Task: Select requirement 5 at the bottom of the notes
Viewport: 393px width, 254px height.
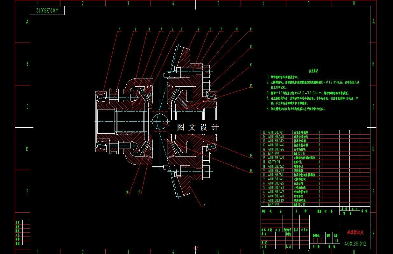Action: click(296, 109)
